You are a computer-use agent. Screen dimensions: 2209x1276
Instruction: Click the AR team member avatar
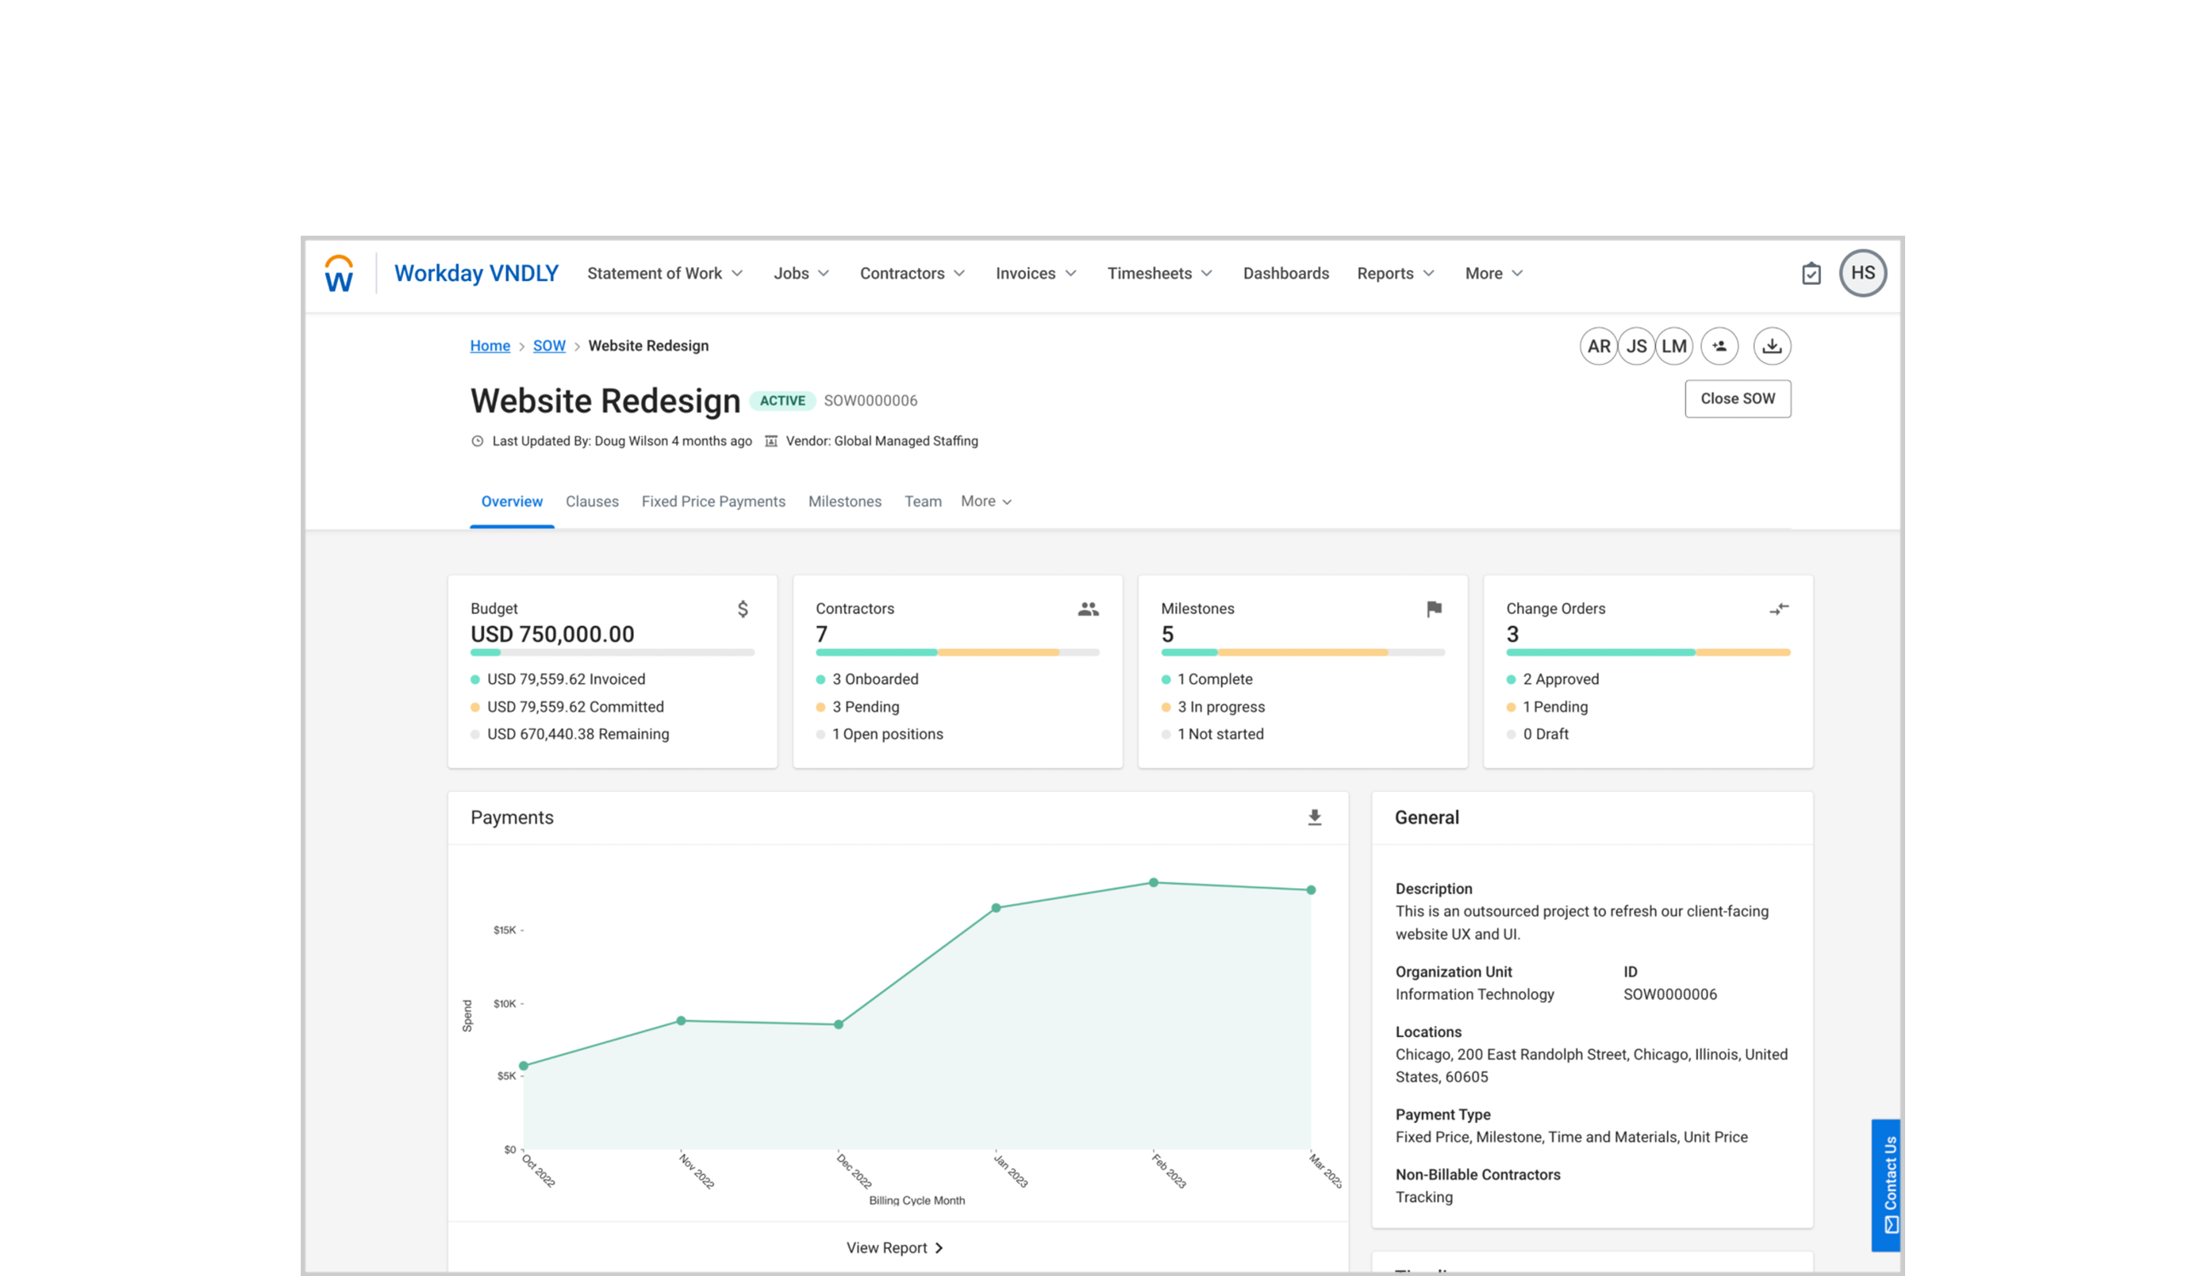point(1597,346)
